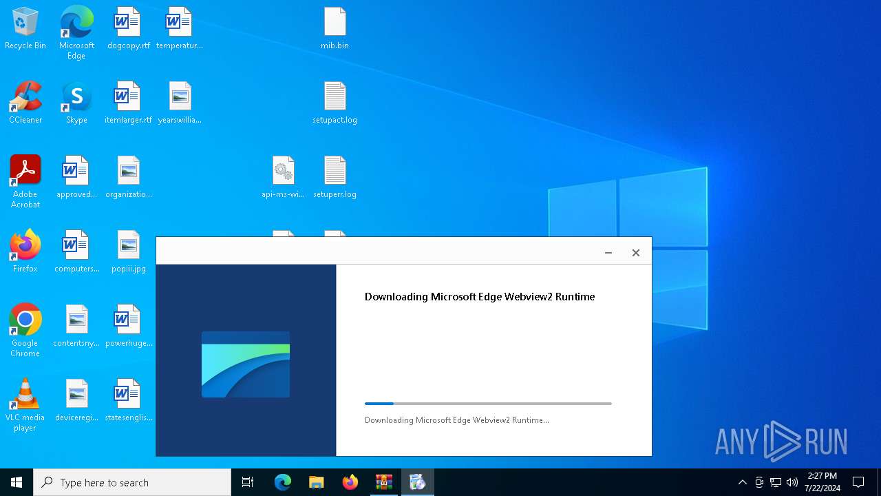Select the organizatio... image file icon

(128, 178)
